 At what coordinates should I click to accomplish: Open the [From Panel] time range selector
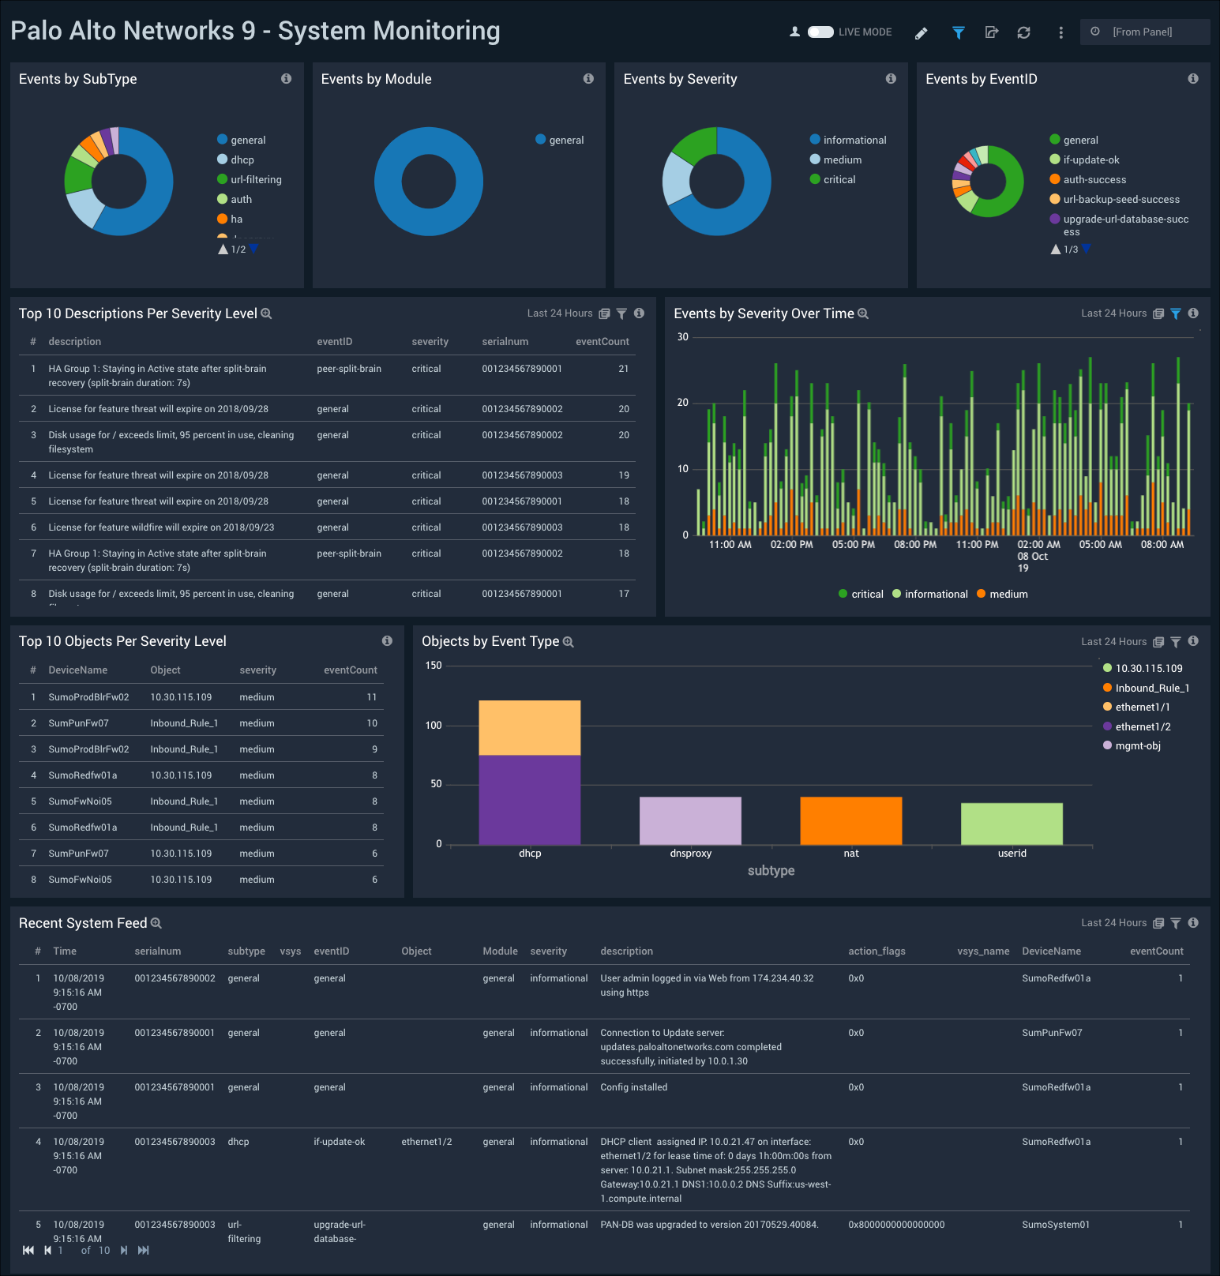pyautogui.click(x=1145, y=32)
